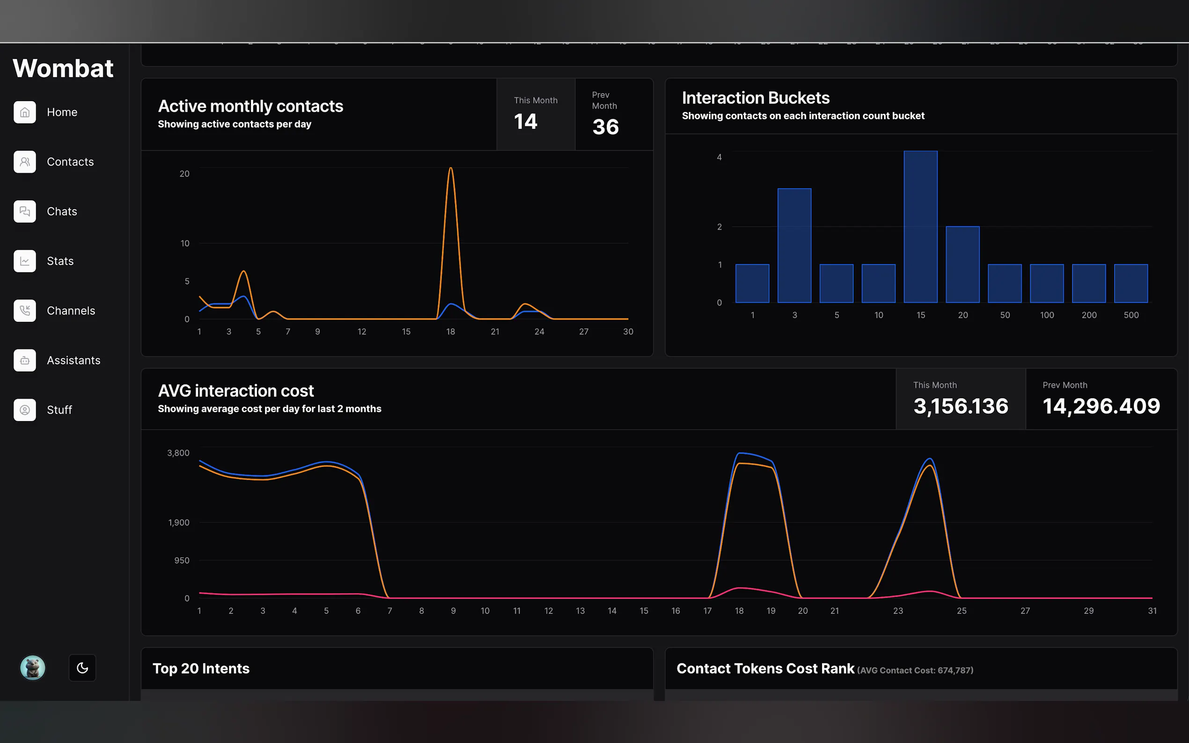Click the bar for bucket 3
The width and height of the screenshot is (1189, 743).
click(x=794, y=245)
